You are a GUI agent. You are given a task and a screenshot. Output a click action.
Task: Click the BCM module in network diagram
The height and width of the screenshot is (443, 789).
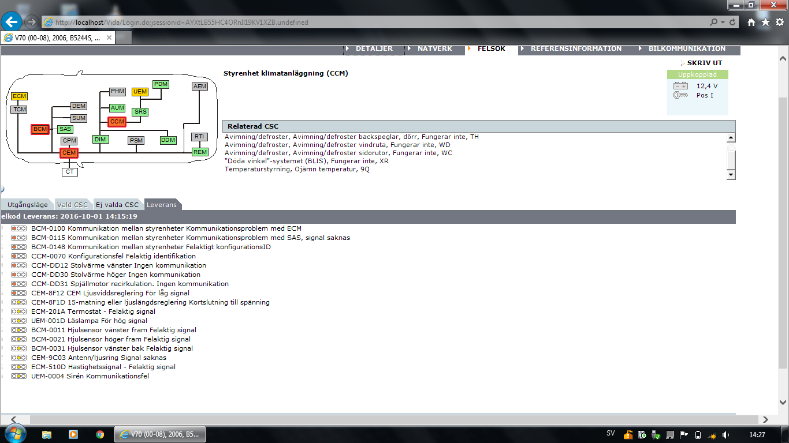pos(40,129)
